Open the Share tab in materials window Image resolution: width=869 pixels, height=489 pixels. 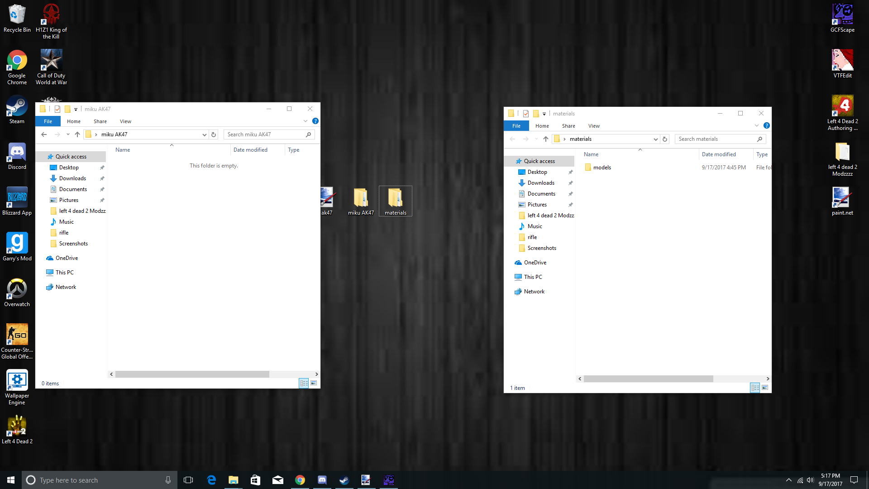568,126
